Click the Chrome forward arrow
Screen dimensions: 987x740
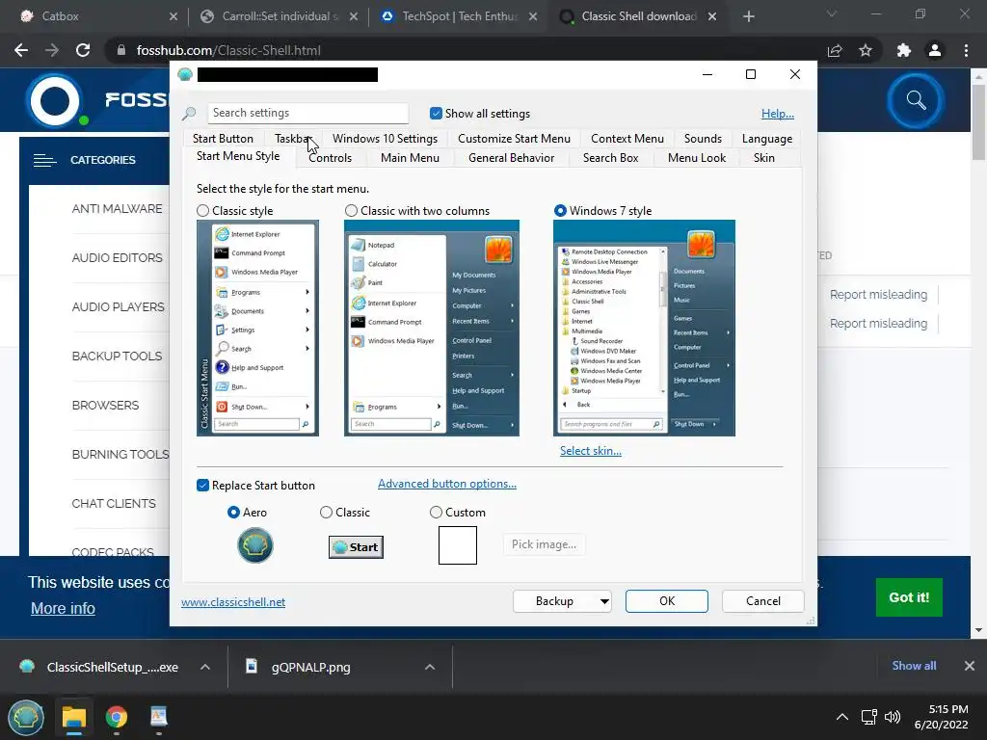(x=52, y=50)
